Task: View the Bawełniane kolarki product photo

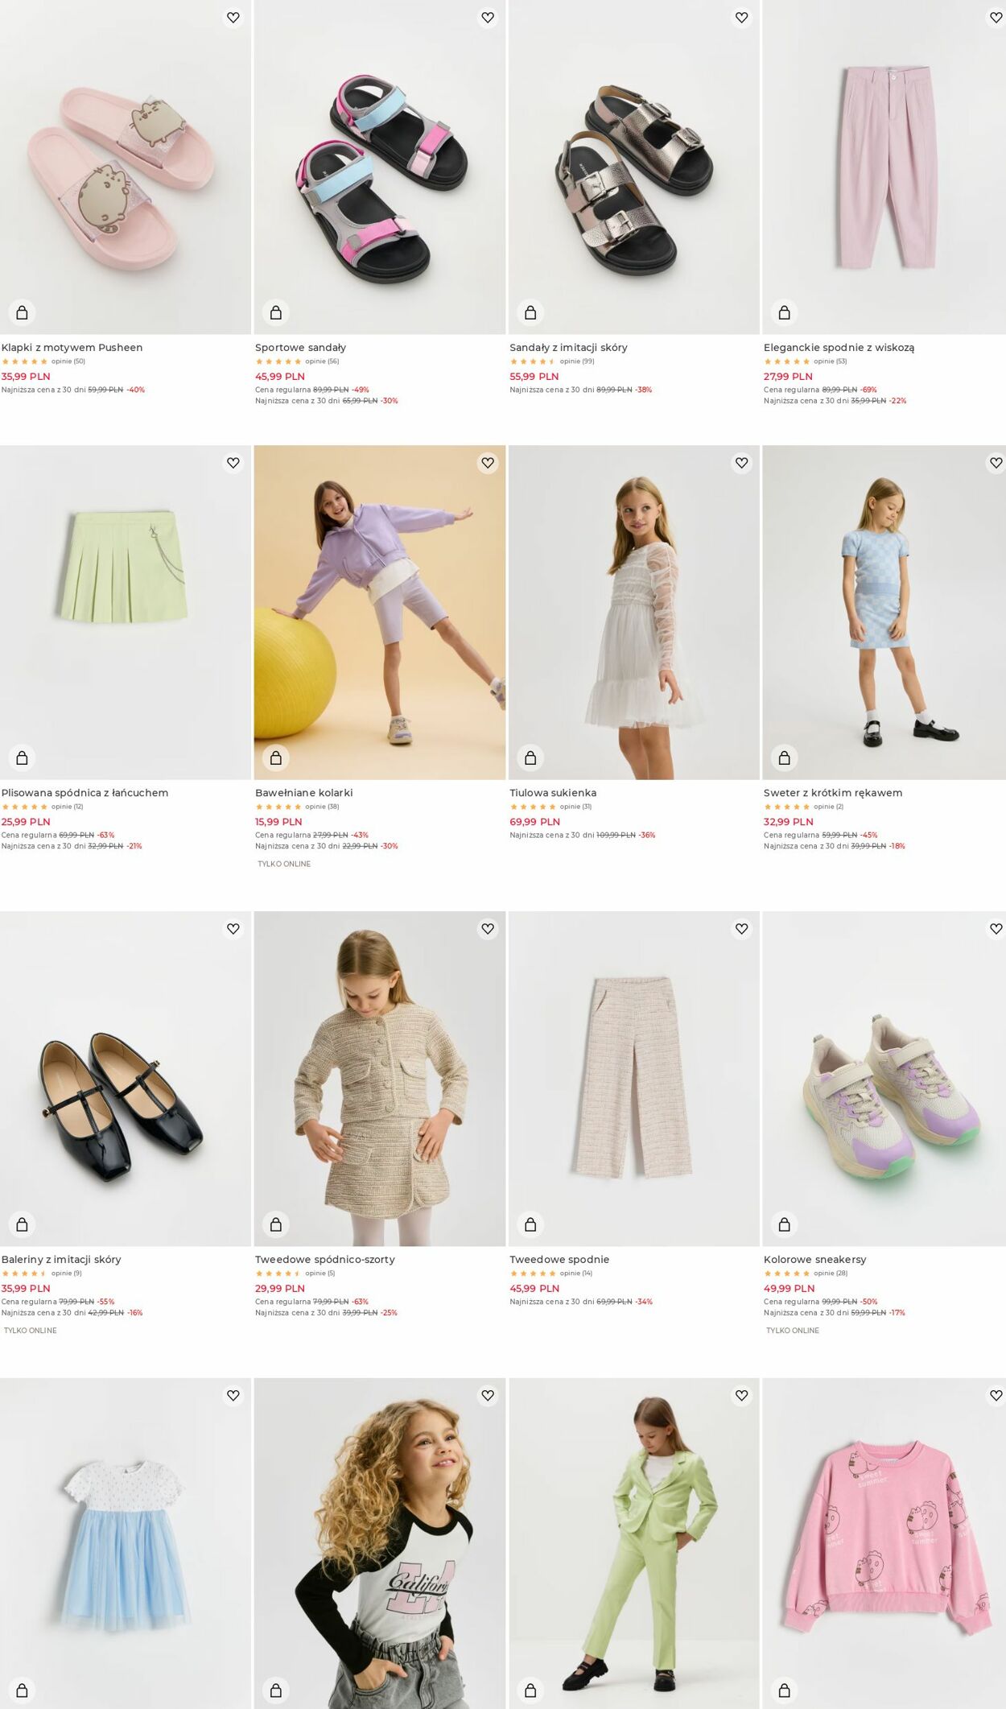Action: click(380, 613)
